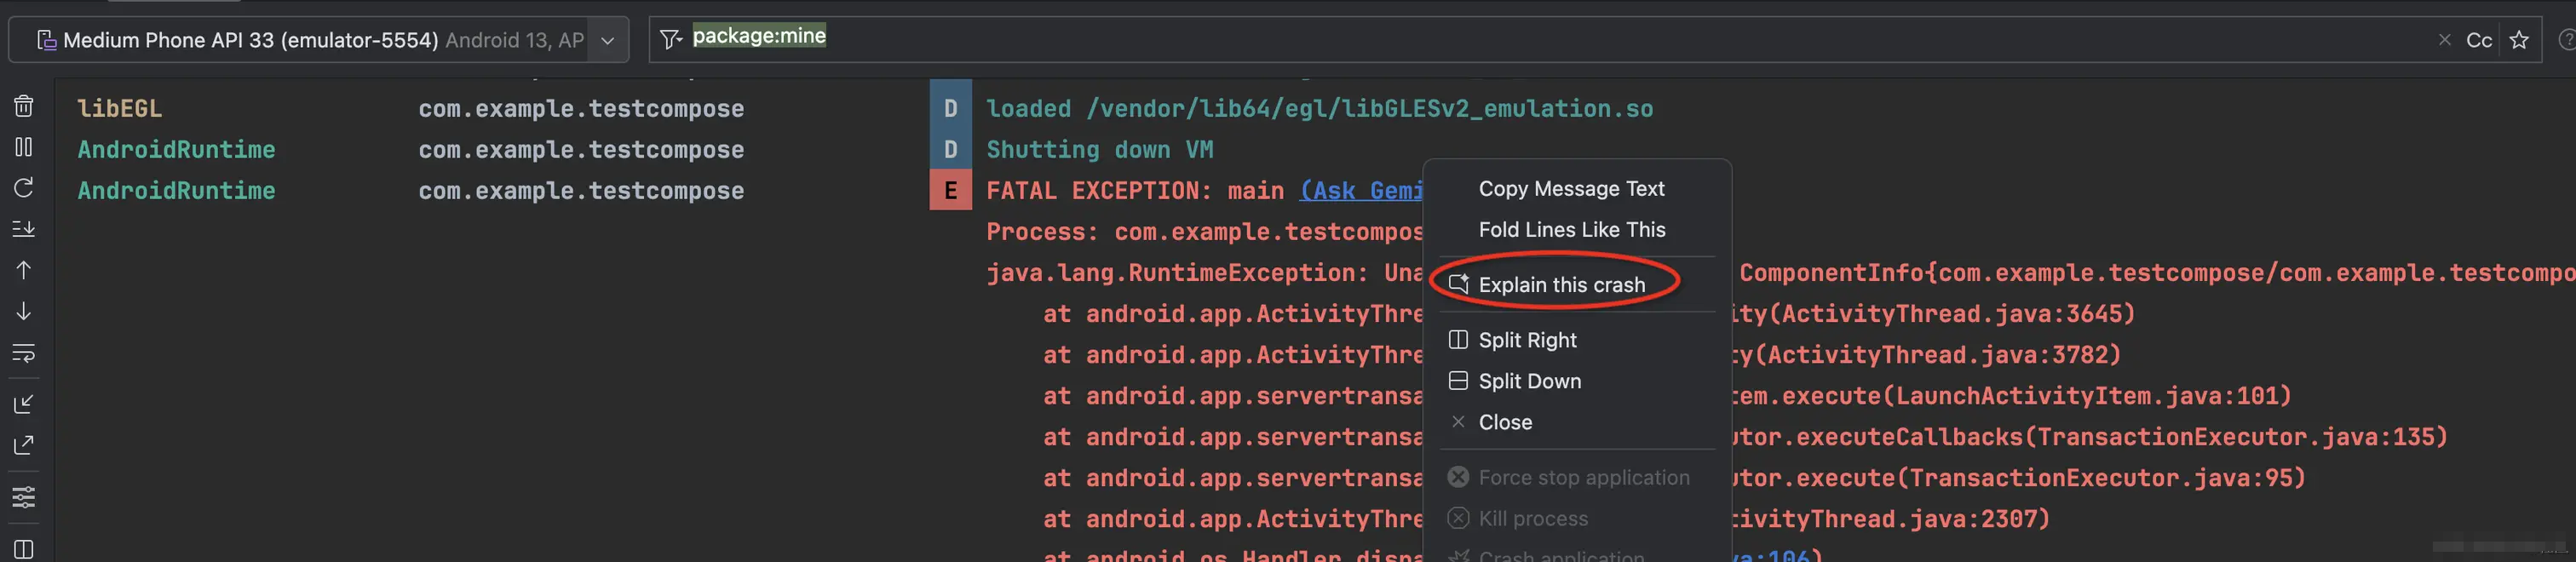Open Logcat format configuration options
Viewport: 2576px width, 562px height.
[24, 497]
